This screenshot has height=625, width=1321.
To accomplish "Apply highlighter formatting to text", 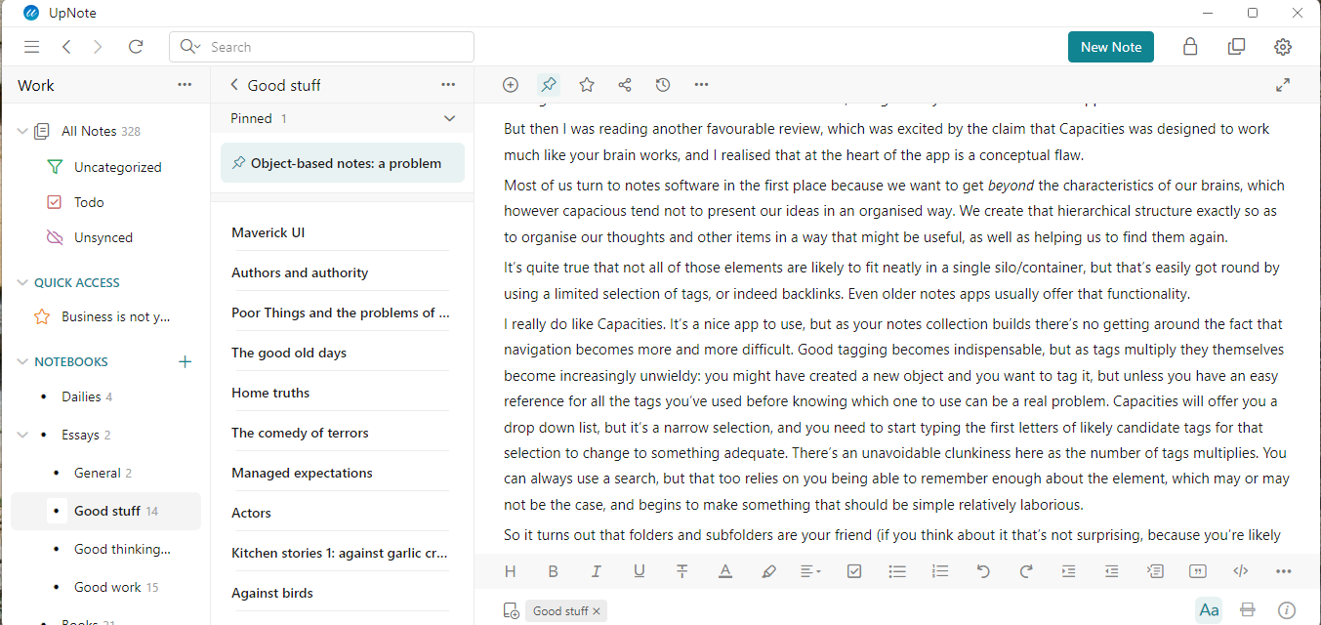I will (x=768, y=570).
